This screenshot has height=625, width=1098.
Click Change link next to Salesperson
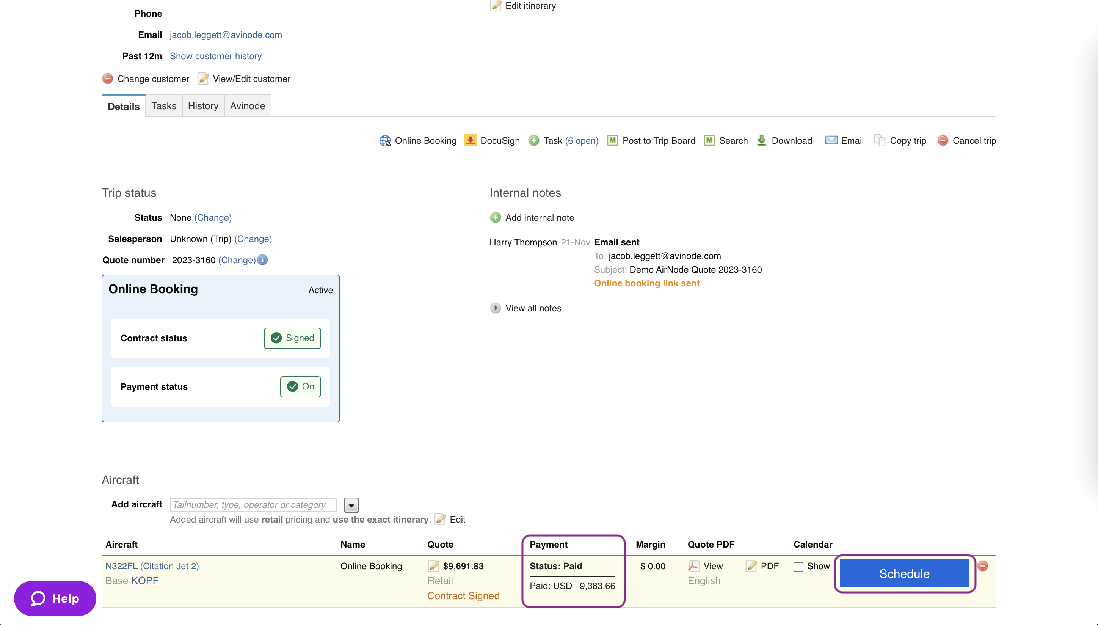tap(253, 239)
